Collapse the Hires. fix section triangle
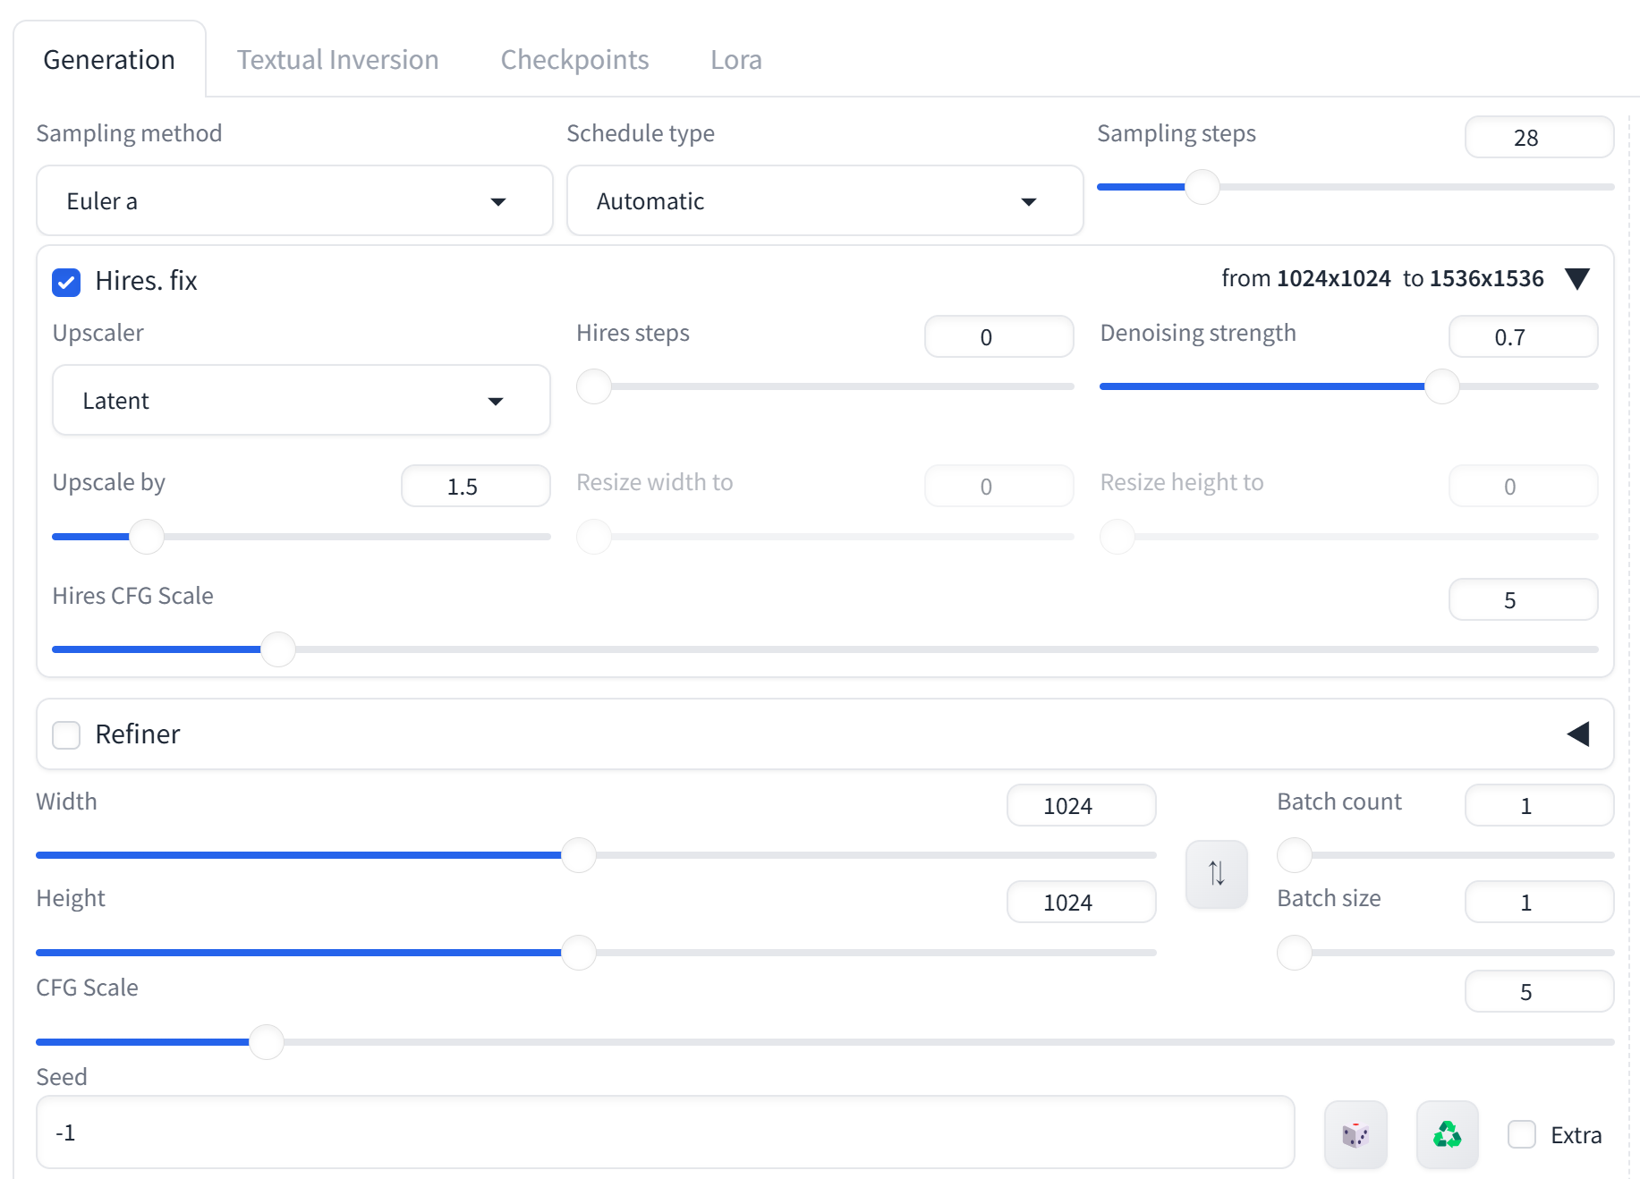 click(1577, 279)
